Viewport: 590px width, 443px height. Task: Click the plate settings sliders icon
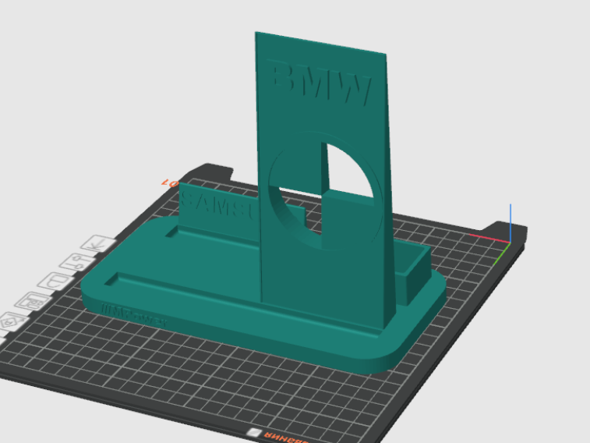coord(77,261)
